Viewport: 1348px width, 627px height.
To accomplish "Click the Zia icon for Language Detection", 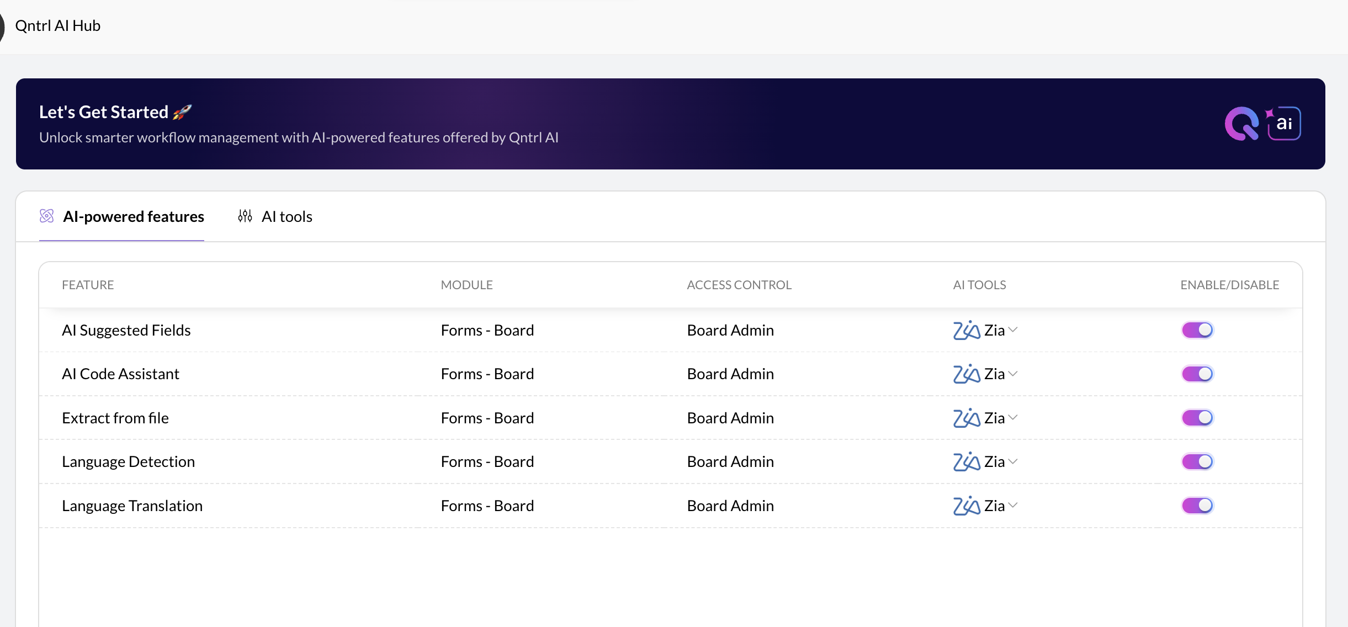I will [x=966, y=461].
